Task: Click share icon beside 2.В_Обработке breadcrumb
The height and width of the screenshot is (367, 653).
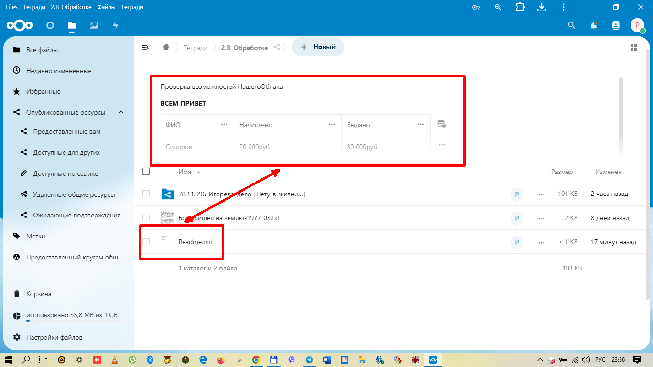Action: (x=277, y=47)
